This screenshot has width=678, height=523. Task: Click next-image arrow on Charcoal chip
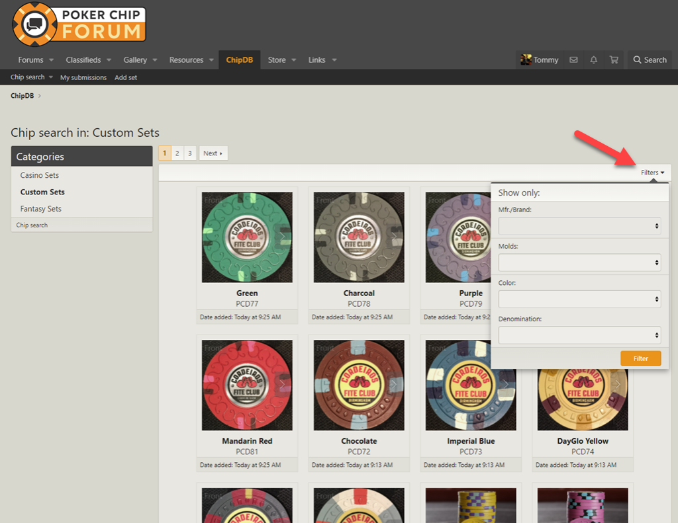click(x=394, y=237)
